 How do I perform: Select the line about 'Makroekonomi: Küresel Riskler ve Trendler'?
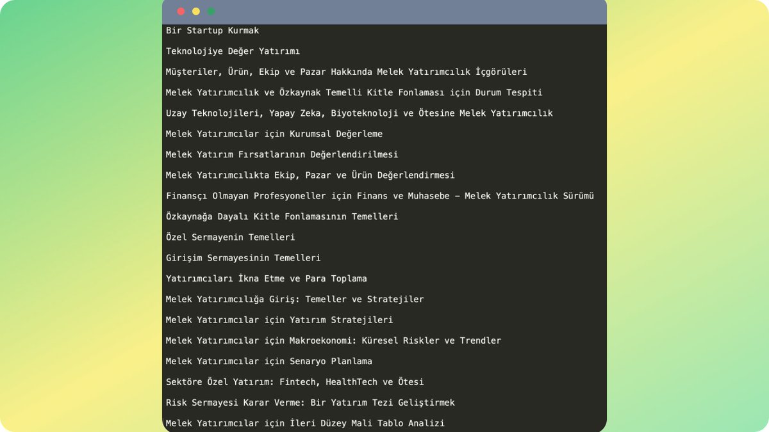pyautogui.click(x=333, y=340)
